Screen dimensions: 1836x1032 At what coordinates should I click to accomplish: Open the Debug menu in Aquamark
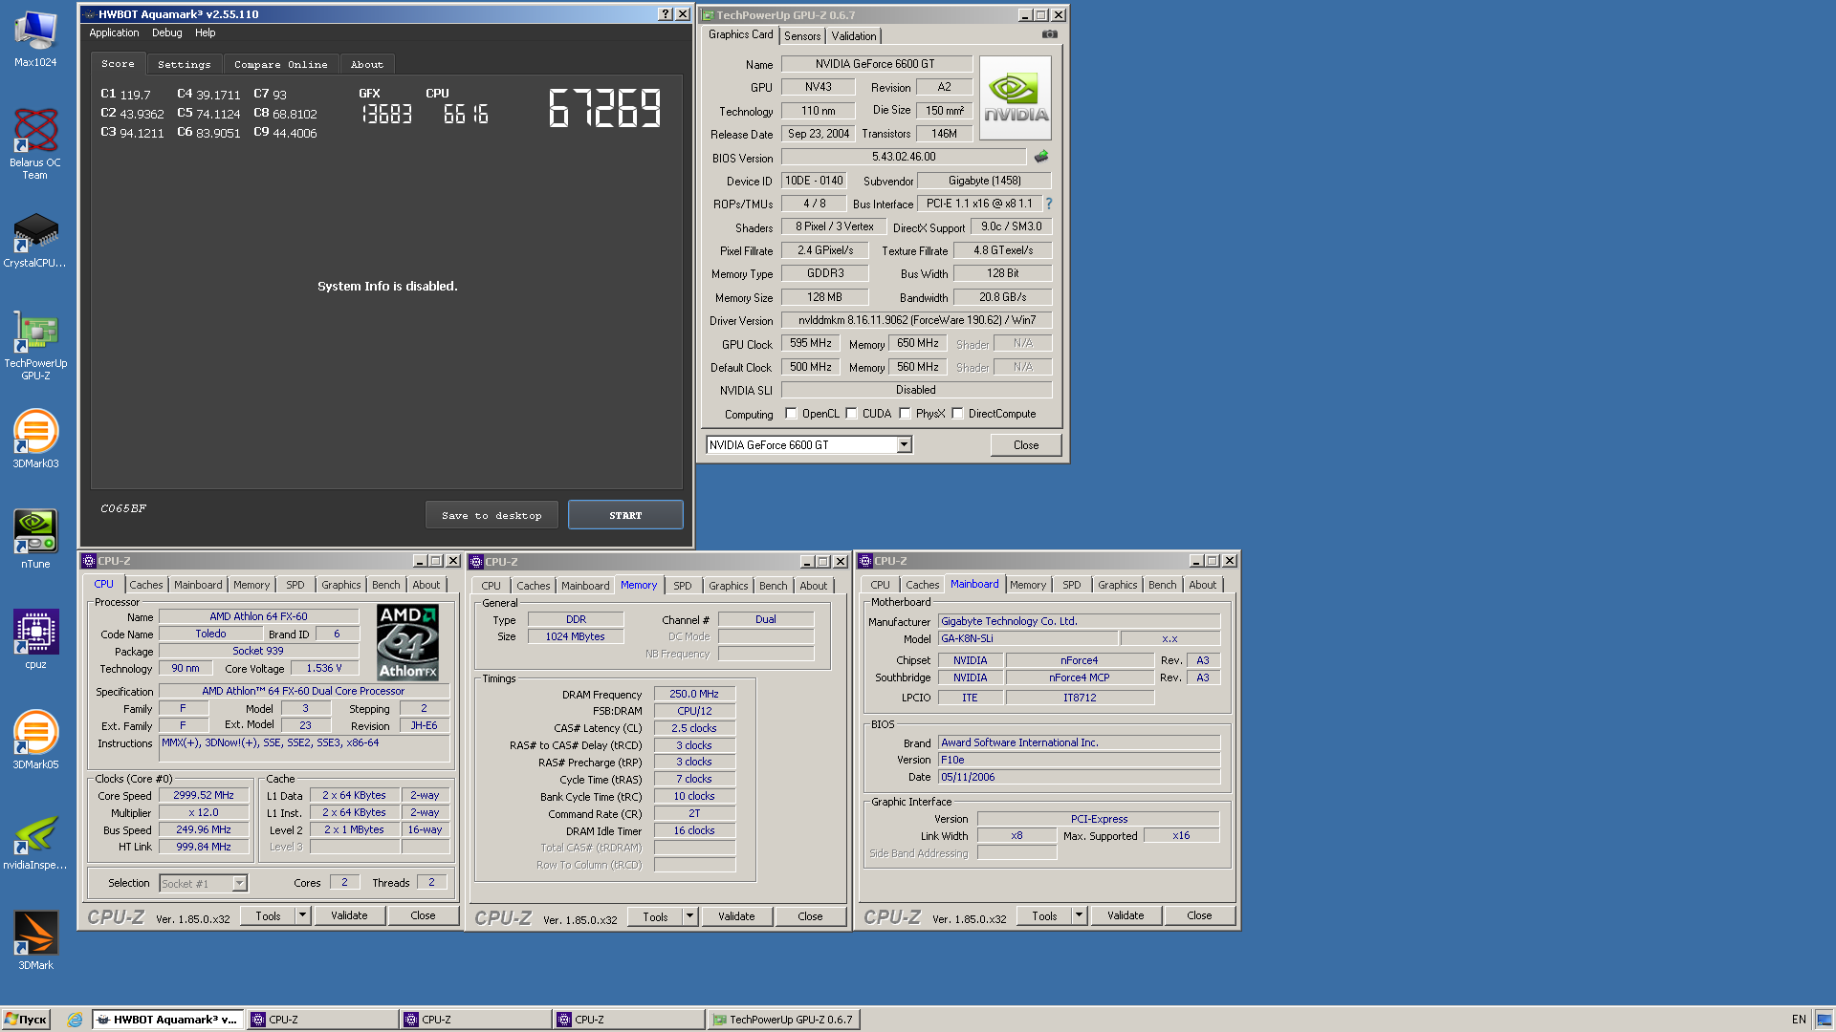[x=166, y=32]
